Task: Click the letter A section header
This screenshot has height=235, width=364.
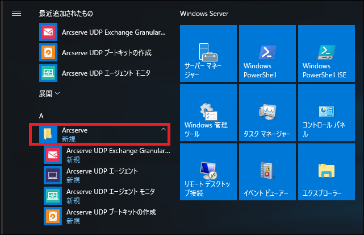Action: point(41,116)
